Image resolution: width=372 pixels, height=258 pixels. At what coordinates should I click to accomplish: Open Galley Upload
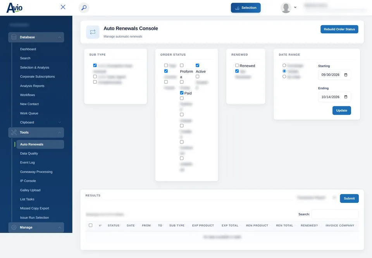coord(30,190)
